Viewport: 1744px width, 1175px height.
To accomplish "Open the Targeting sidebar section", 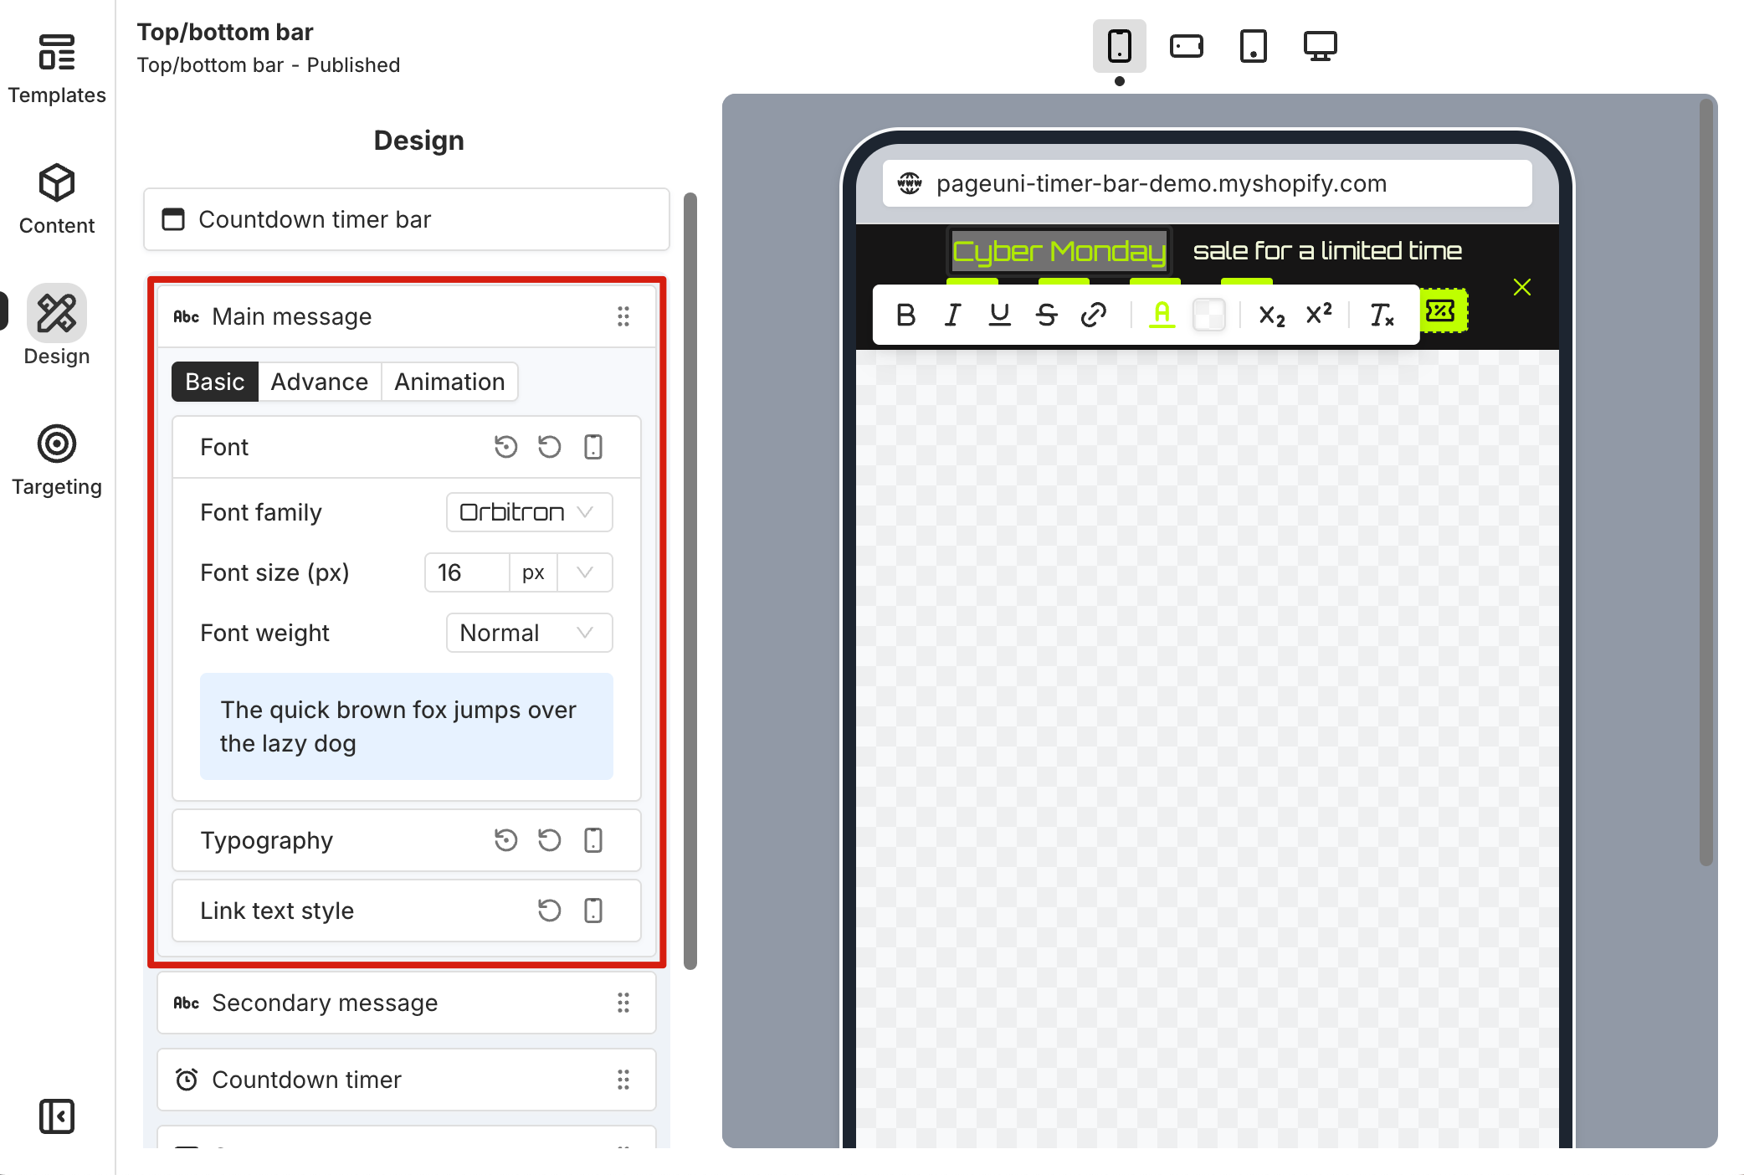I will (57, 461).
